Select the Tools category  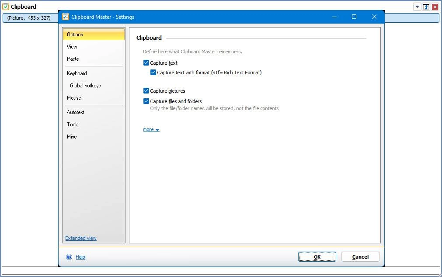click(94, 124)
